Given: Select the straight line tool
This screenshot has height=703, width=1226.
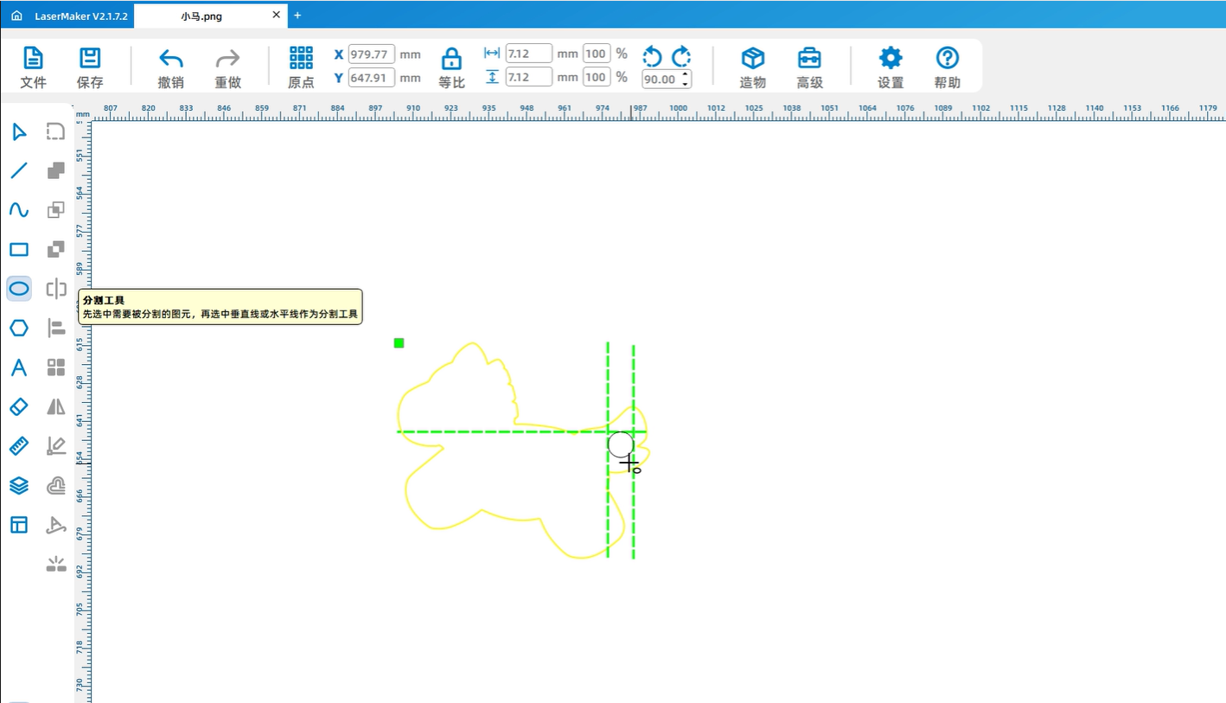Looking at the screenshot, I should [x=19, y=170].
